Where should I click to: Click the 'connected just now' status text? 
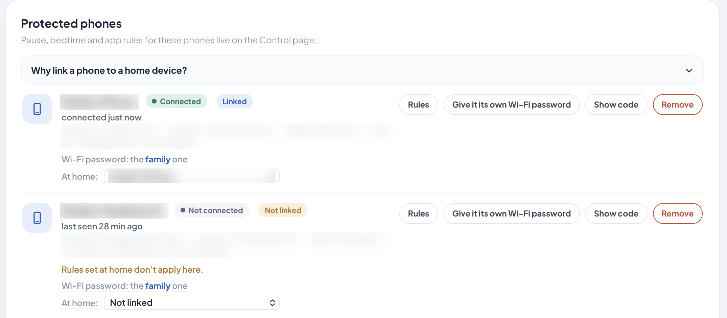pos(101,117)
